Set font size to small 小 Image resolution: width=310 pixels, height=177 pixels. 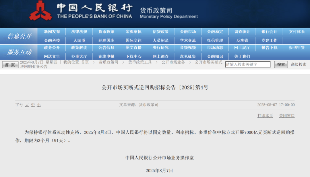(x=39, y=105)
